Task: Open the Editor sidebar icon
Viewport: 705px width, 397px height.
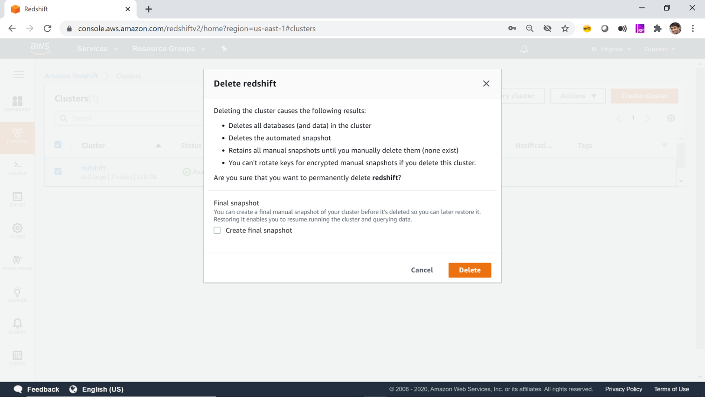Action: coord(17,199)
